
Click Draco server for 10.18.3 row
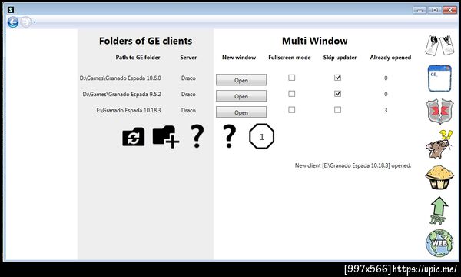[188, 110]
